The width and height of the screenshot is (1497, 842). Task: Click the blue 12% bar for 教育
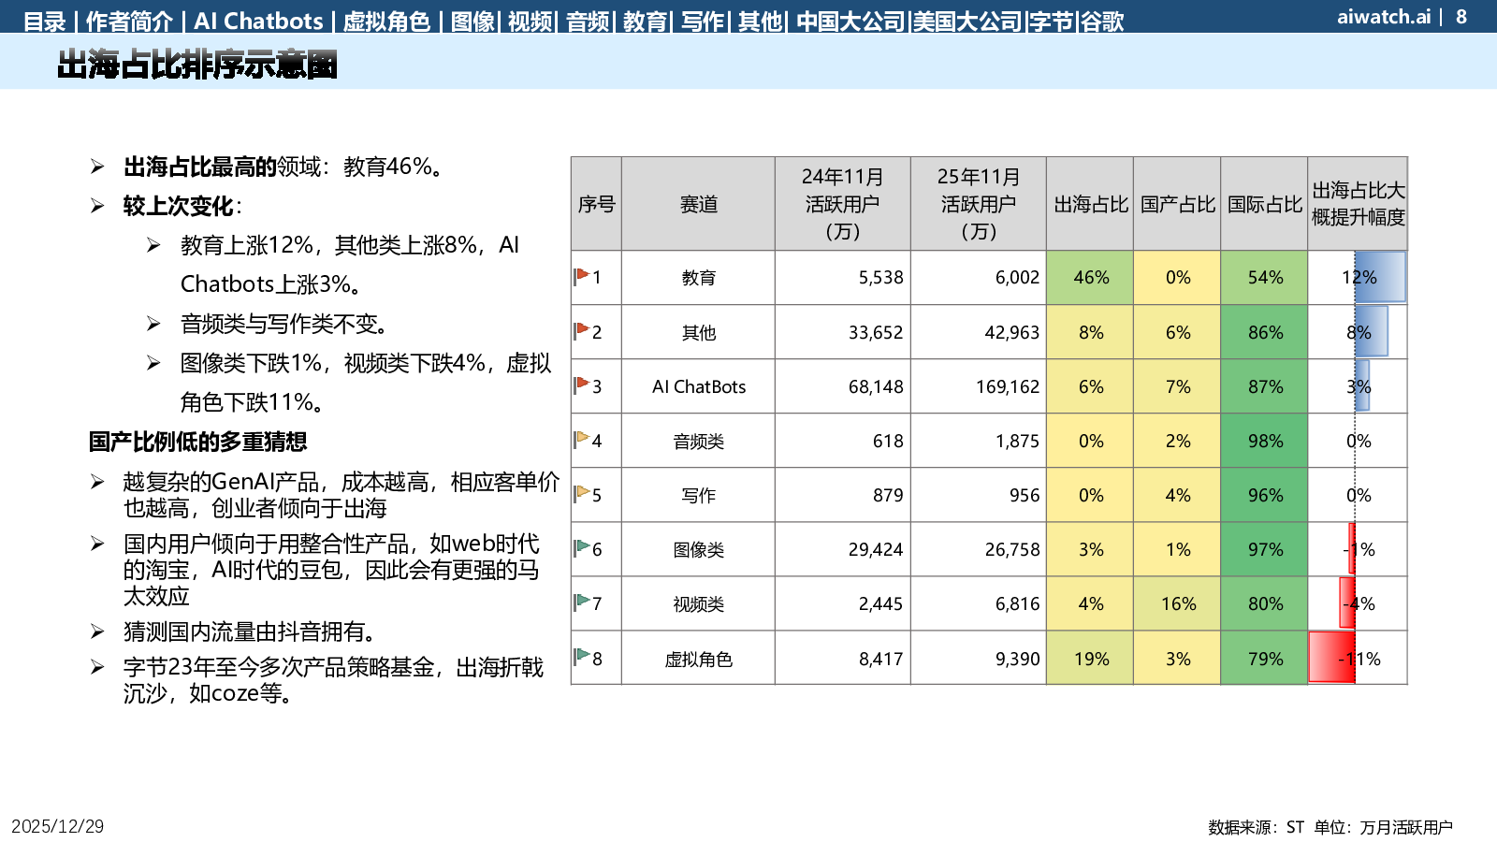1380,277
